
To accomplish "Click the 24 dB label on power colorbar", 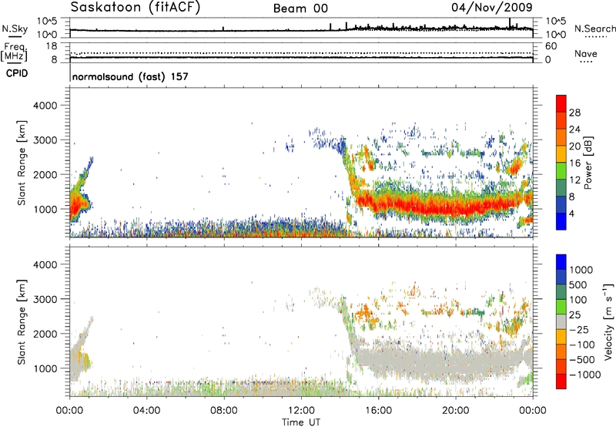I will (574, 129).
